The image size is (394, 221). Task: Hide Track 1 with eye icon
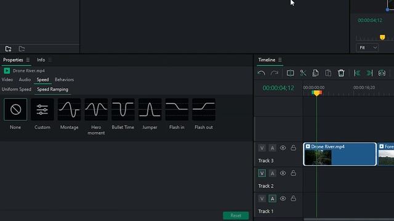tap(283, 198)
